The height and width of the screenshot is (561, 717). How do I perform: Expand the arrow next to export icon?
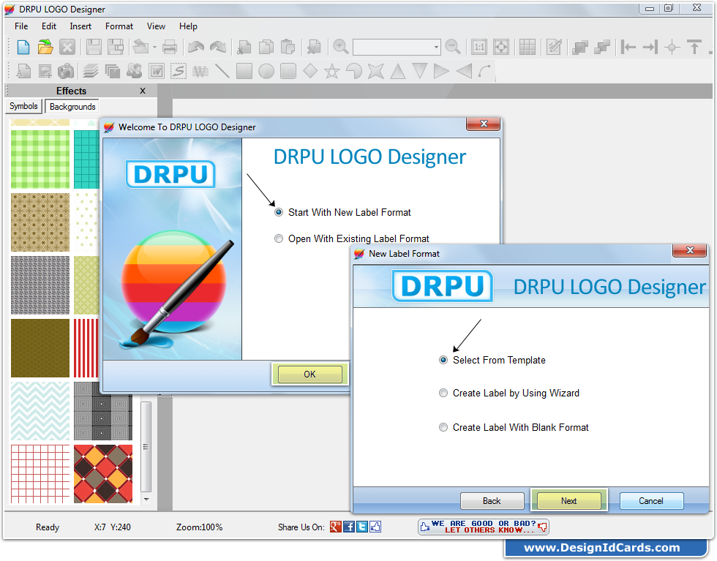tap(154, 47)
